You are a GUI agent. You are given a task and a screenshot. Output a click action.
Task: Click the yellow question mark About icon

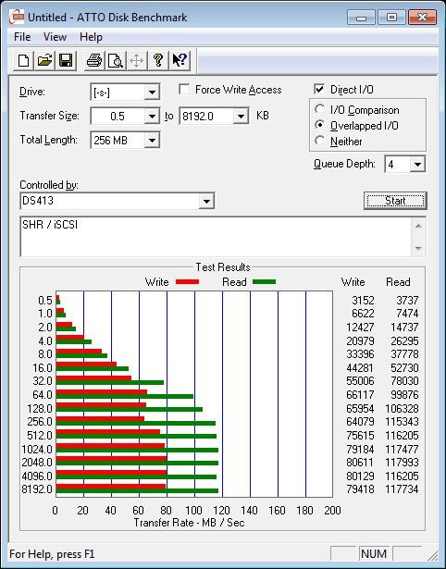pyautogui.click(x=158, y=60)
